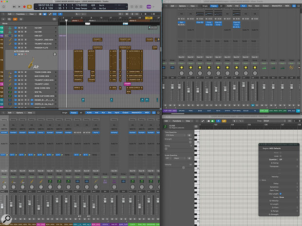Select the pink TRUMPET region in arrangement
302x226 pixels.
coord(127,84)
